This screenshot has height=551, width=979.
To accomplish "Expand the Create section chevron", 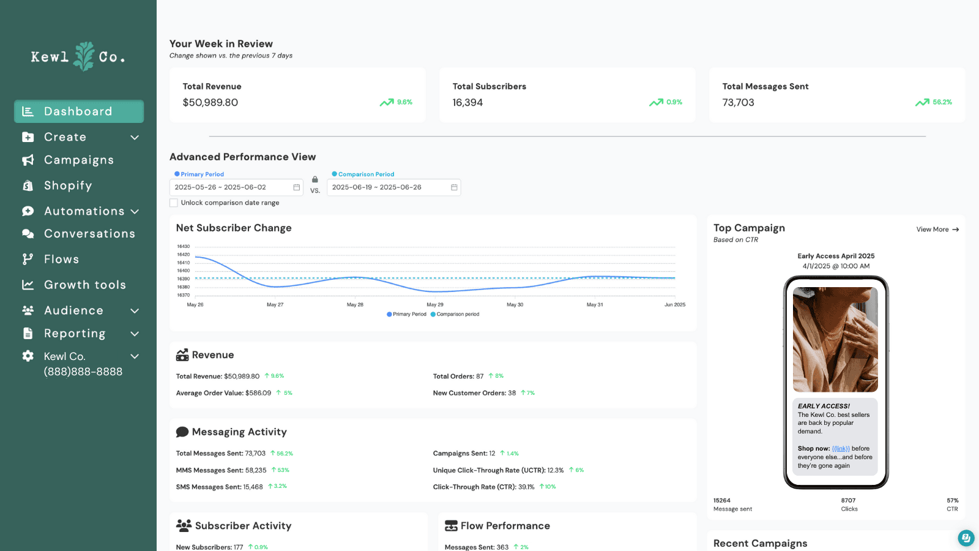I will pyautogui.click(x=134, y=137).
